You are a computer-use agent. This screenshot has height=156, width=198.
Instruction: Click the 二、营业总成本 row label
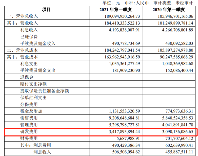pos(22,50)
